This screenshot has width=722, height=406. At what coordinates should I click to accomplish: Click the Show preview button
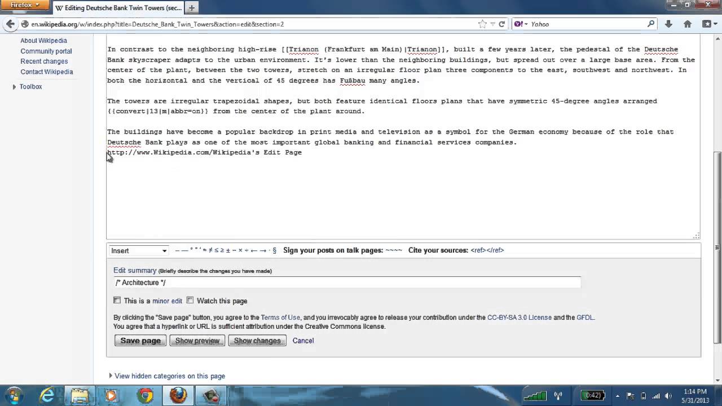pyautogui.click(x=197, y=341)
